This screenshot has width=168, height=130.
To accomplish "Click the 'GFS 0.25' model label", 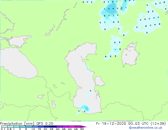I will [45, 124].
